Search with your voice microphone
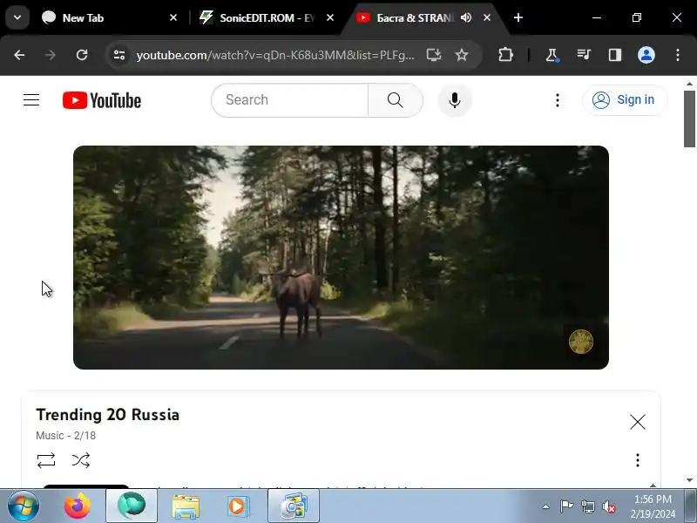This screenshot has width=697, height=523. click(x=454, y=100)
